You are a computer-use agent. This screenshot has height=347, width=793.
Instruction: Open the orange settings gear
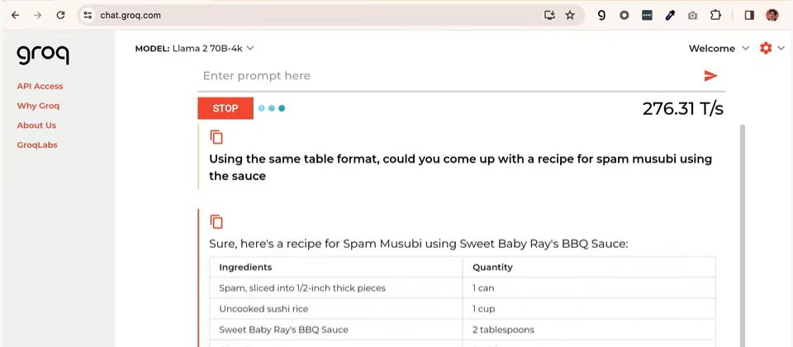click(766, 48)
